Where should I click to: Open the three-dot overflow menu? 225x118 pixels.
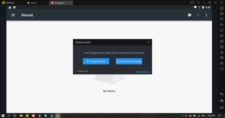206,15
